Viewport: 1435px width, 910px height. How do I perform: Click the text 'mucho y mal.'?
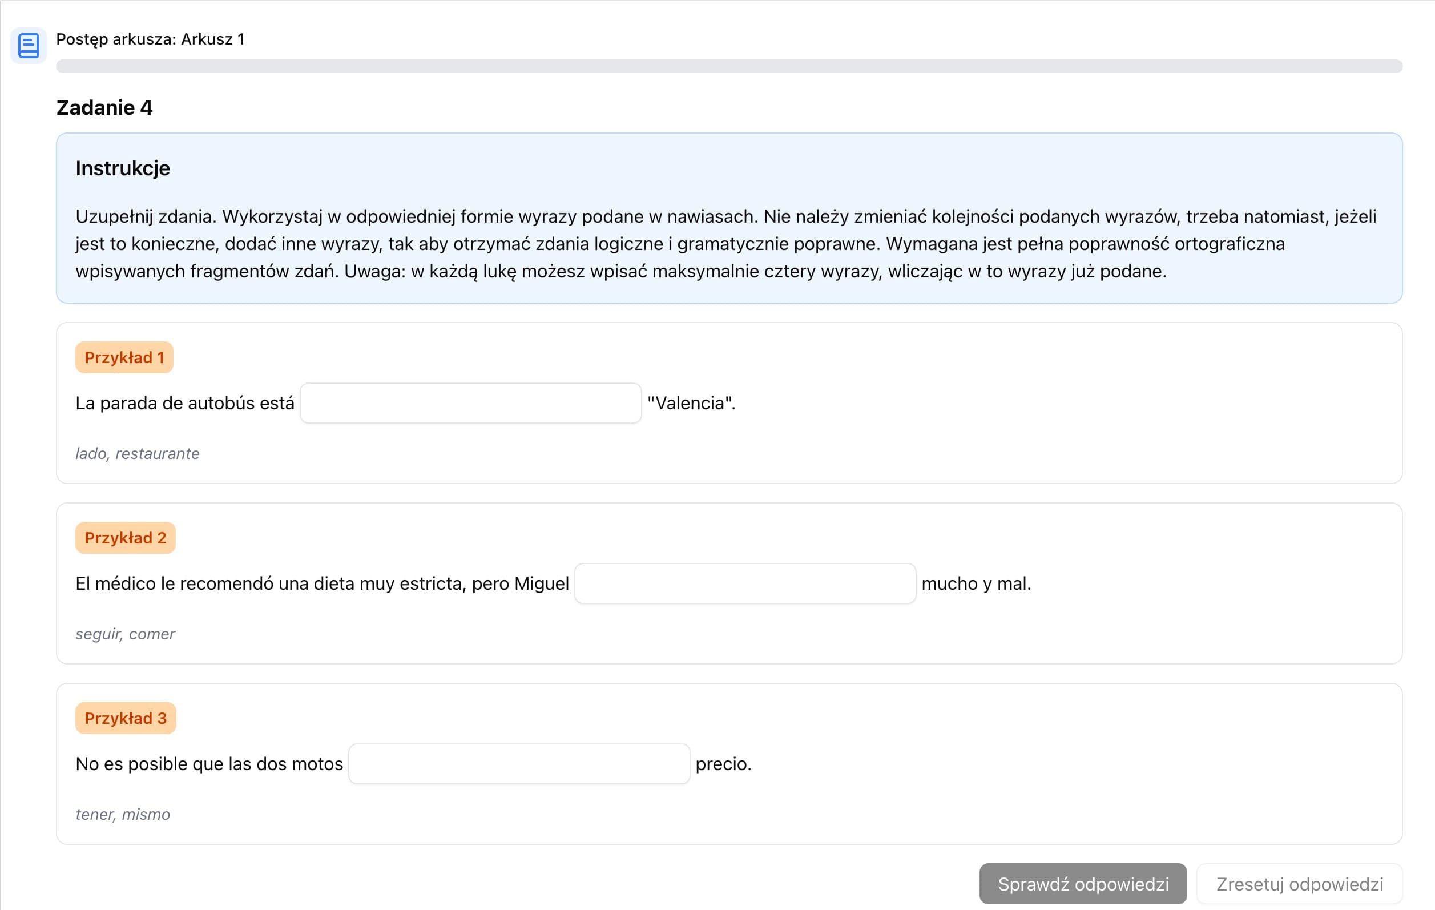click(x=976, y=583)
